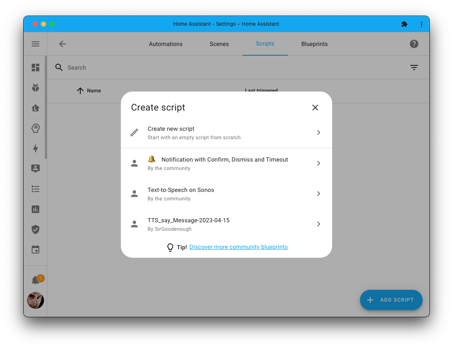Open the to-do list sidebar icon

point(35,189)
